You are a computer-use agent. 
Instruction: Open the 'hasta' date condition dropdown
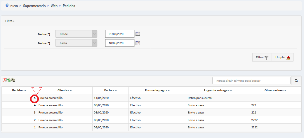coord(76,43)
